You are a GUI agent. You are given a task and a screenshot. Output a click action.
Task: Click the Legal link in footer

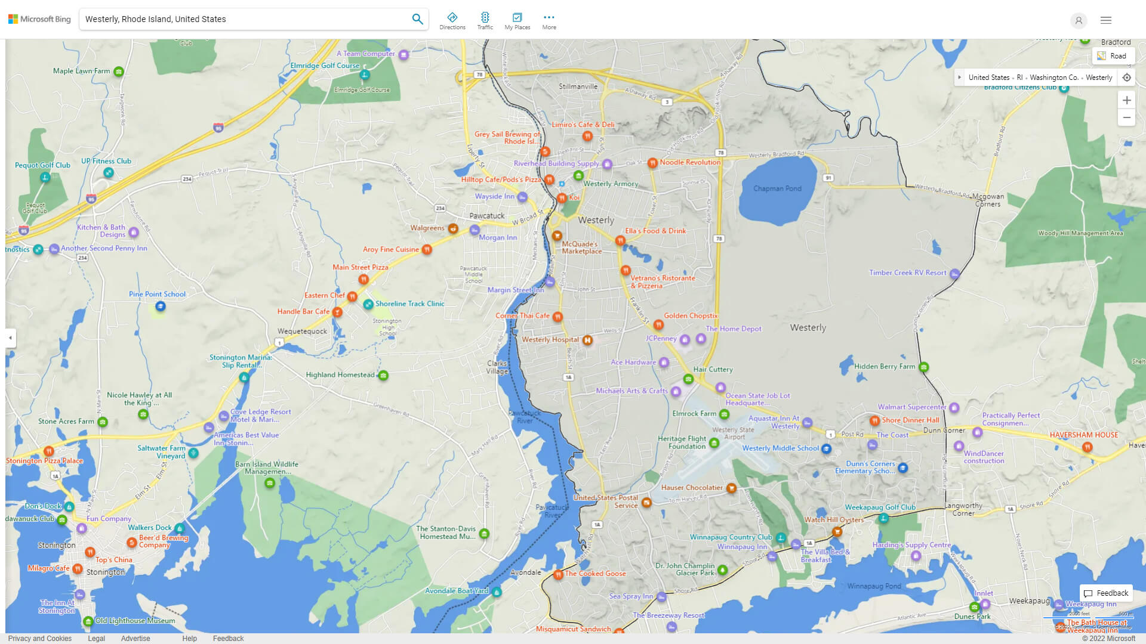click(x=96, y=638)
